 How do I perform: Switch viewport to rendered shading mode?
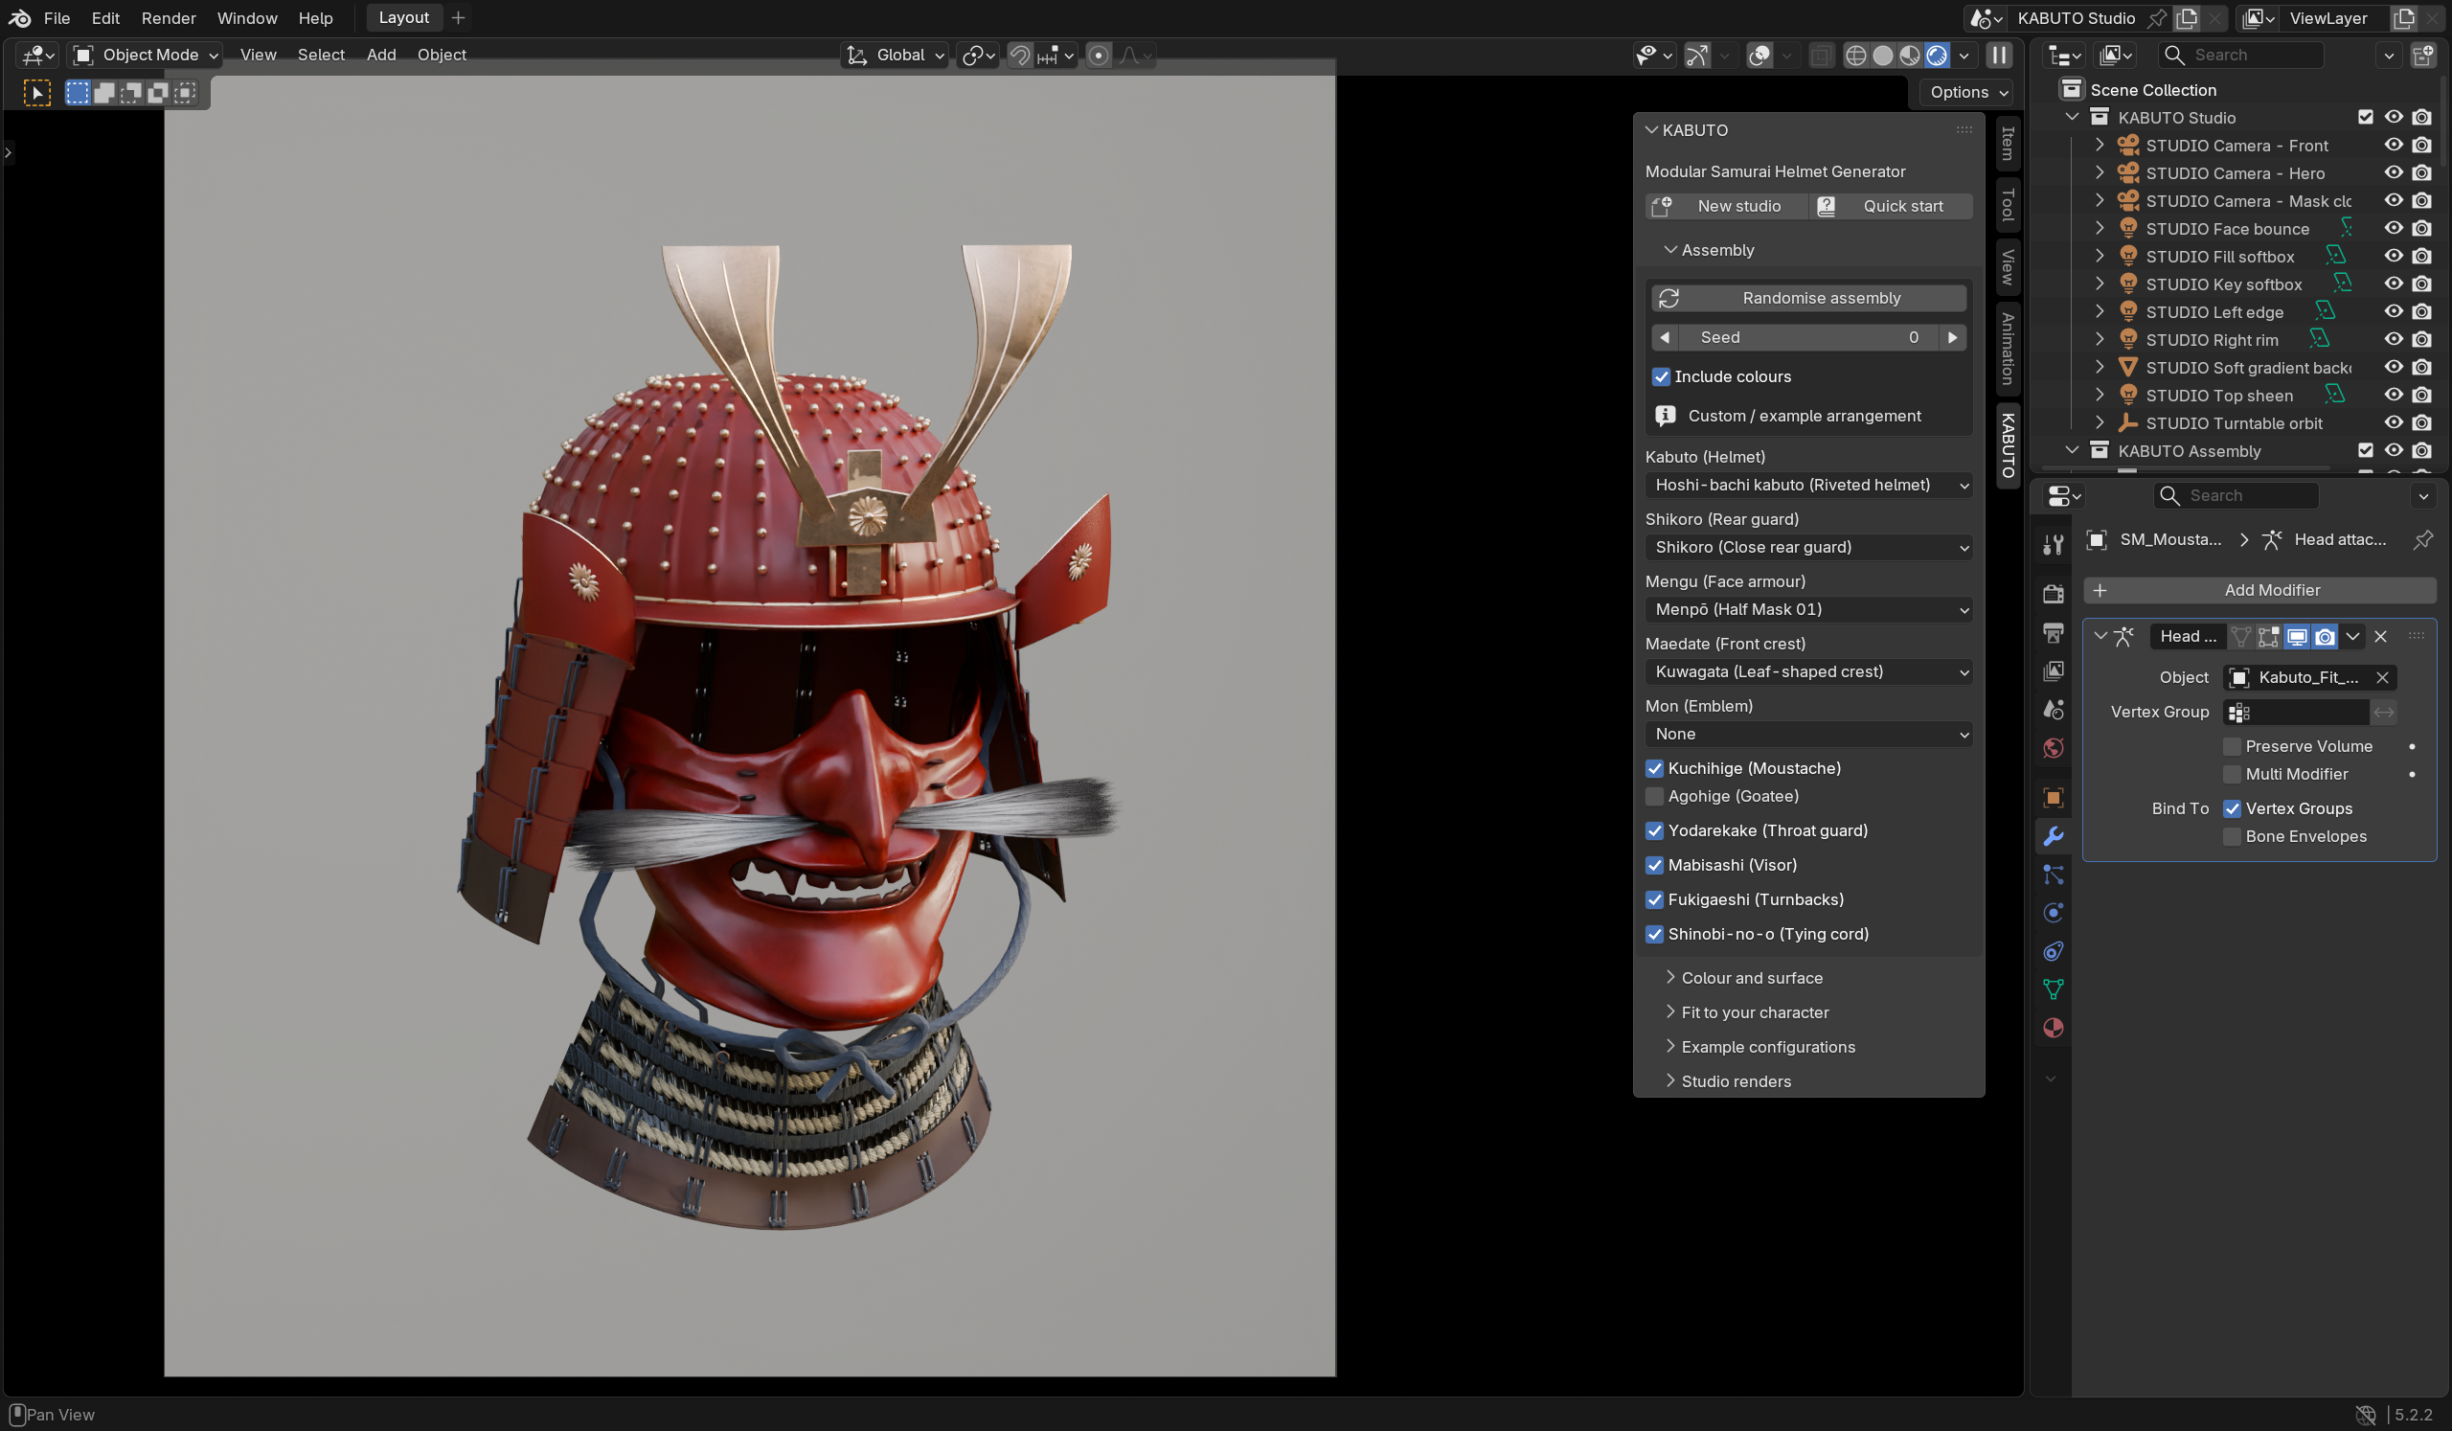click(x=1937, y=56)
